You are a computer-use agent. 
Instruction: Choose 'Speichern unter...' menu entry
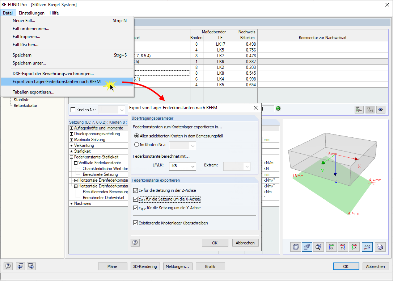point(67,63)
